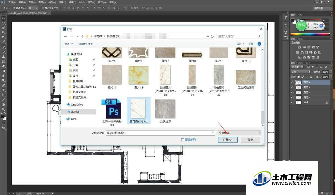Hide layer 图层 4 with its eye icon
Image resolution: width=335 pixels, height=195 pixels.
(x=292, y=82)
